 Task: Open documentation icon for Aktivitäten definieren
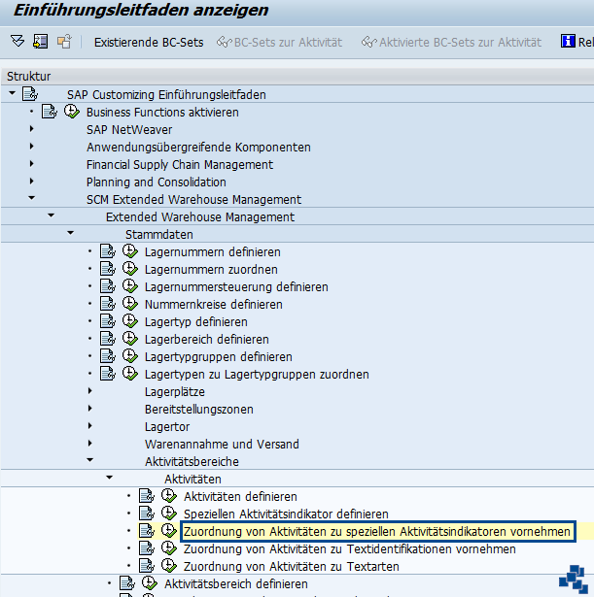(147, 497)
